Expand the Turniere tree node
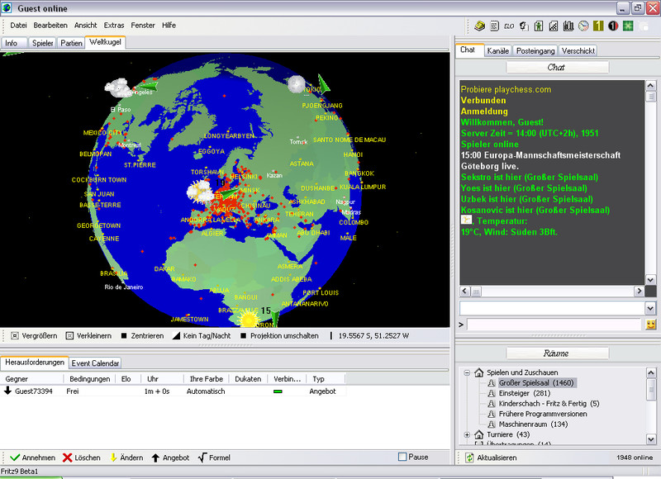 pyautogui.click(x=468, y=434)
